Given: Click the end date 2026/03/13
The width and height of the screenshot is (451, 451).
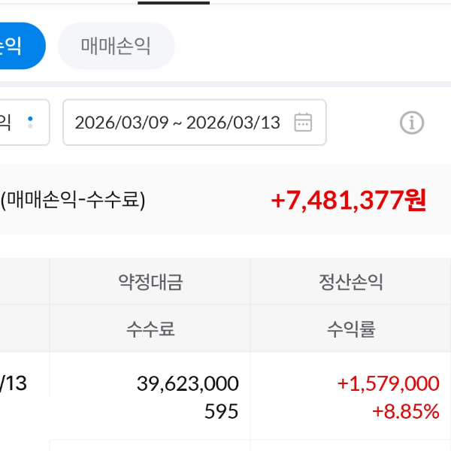Looking at the screenshot, I should (x=232, y=123).
